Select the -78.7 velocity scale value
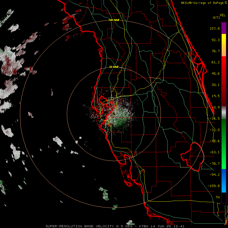Viewport: 228px width, 228px height. (215, 164)
